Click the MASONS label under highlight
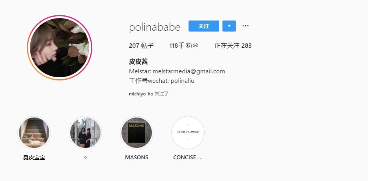 (x=136, y=157)
